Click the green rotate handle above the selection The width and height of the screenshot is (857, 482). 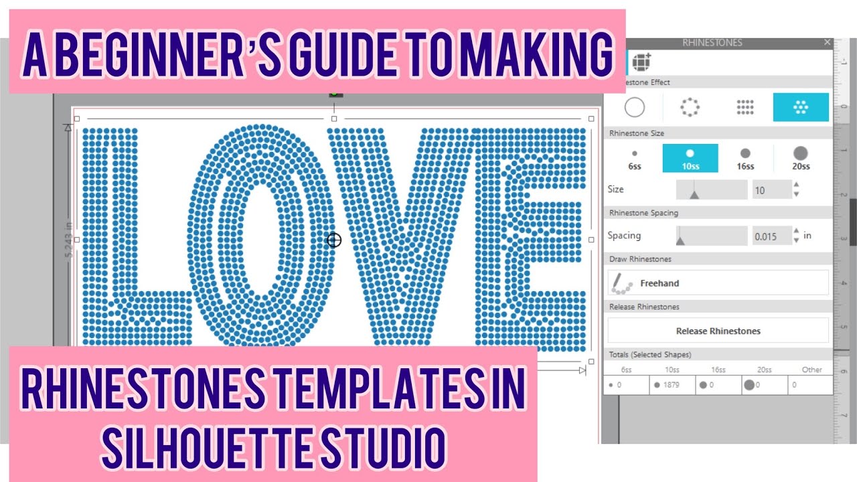(334, 94)
